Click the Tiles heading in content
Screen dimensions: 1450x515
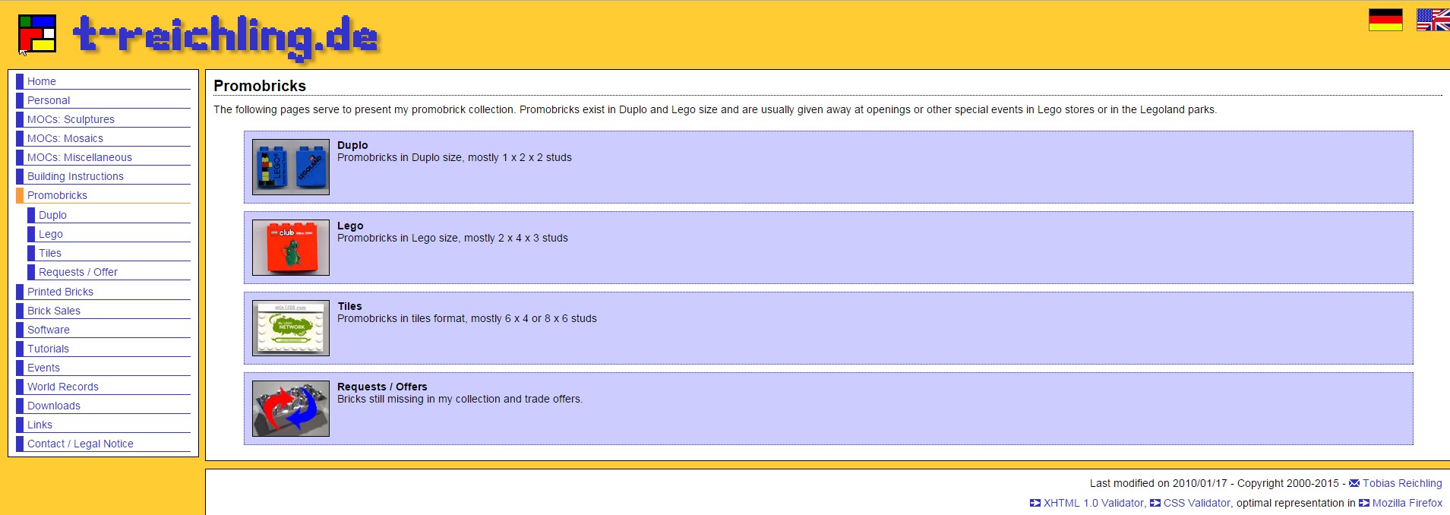pyautogui.click(x=349, y=306)
